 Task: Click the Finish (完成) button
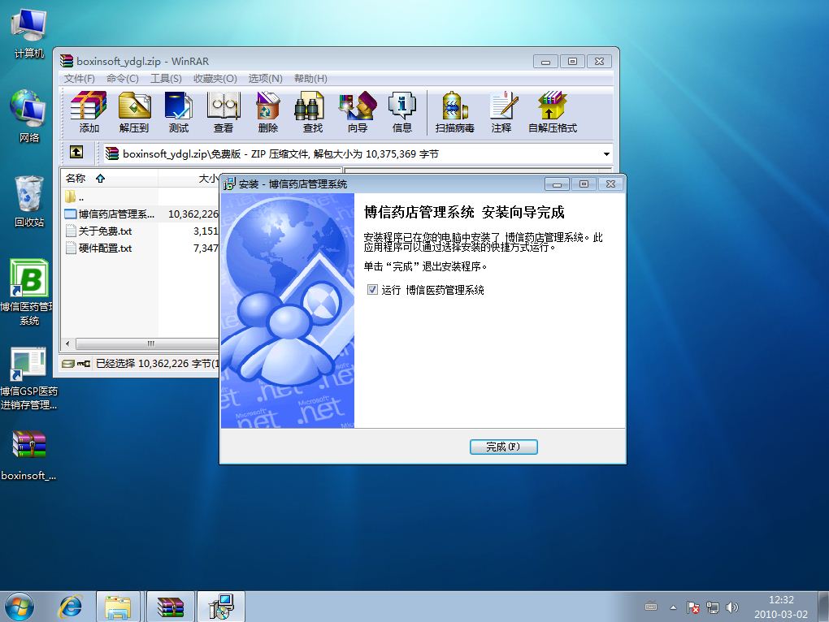pyautogui.click(x=503, y=447)
